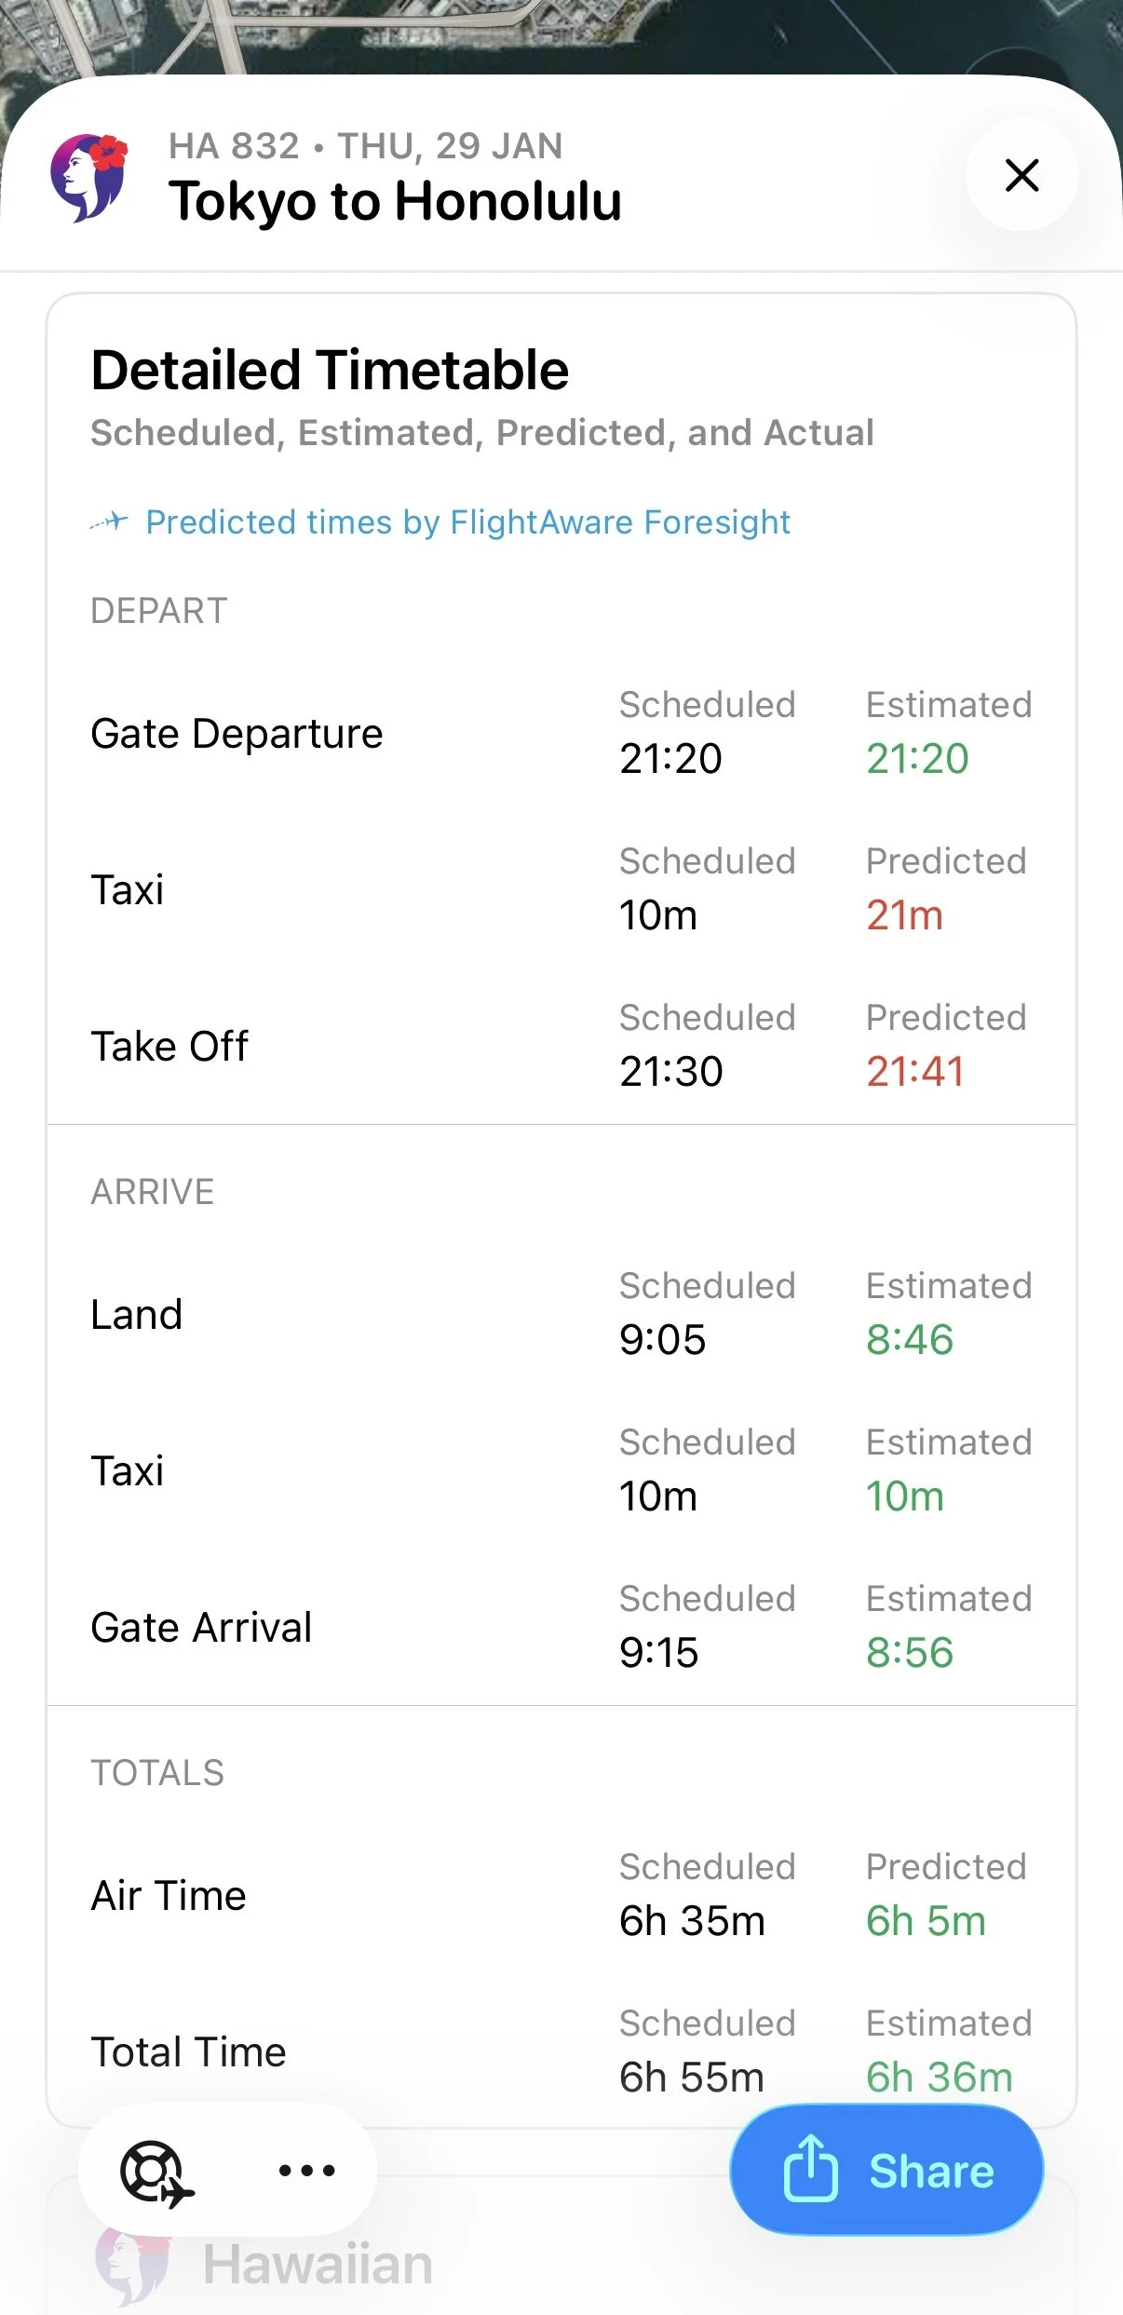1123x2315 pixels.
Task: Tap the predicted 21m departure taxi time
Action: [904, 915]
